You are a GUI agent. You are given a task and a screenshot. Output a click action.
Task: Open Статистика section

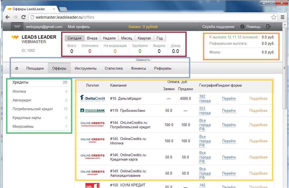click(x=114, y=68)
